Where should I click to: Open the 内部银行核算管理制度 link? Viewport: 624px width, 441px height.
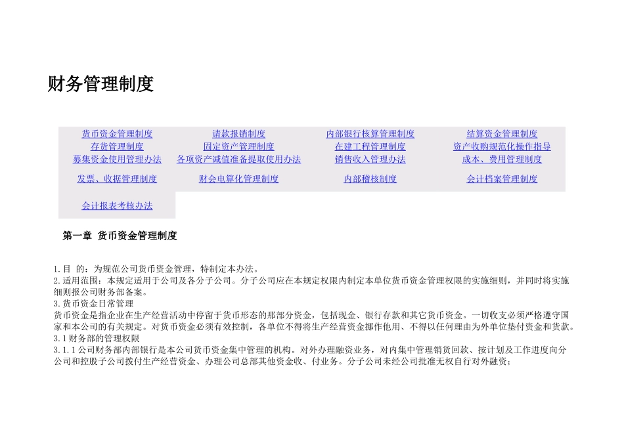(x=370, y=134)
